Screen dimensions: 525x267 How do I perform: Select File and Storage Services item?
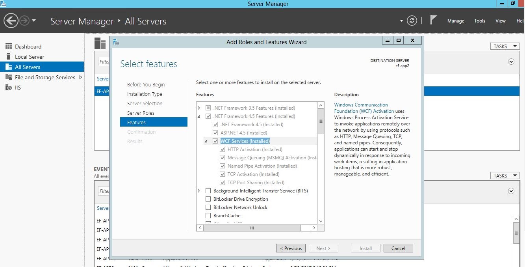[x=45, y=77]
